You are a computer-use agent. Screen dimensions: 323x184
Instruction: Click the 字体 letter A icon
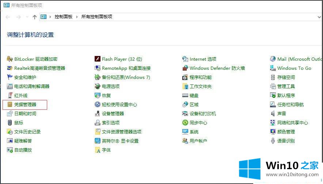coord(98,150)
